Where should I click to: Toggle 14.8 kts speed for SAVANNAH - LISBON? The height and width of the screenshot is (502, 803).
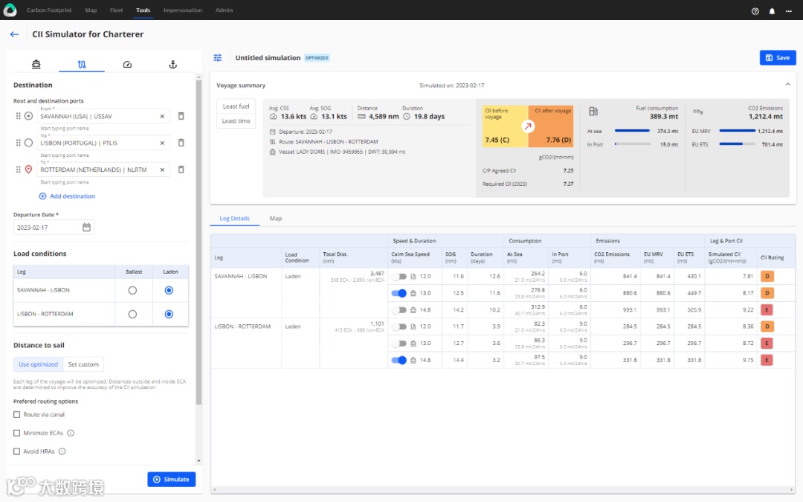pyautogui.click(x=399, y=310)
